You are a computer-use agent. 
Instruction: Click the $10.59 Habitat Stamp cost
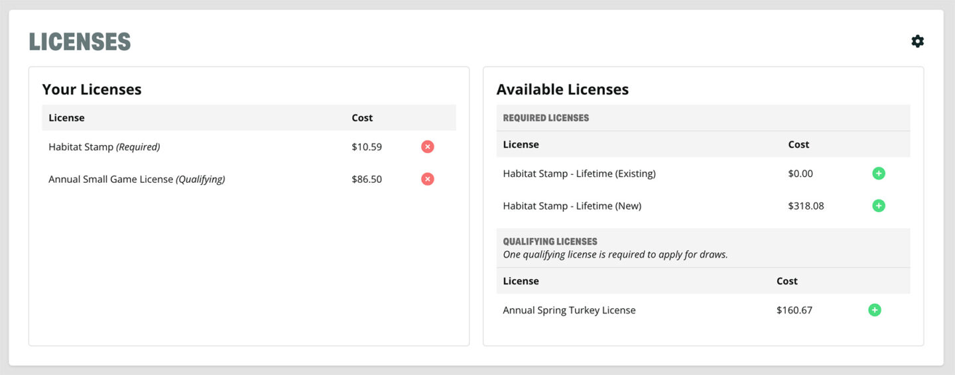[367, 147]
